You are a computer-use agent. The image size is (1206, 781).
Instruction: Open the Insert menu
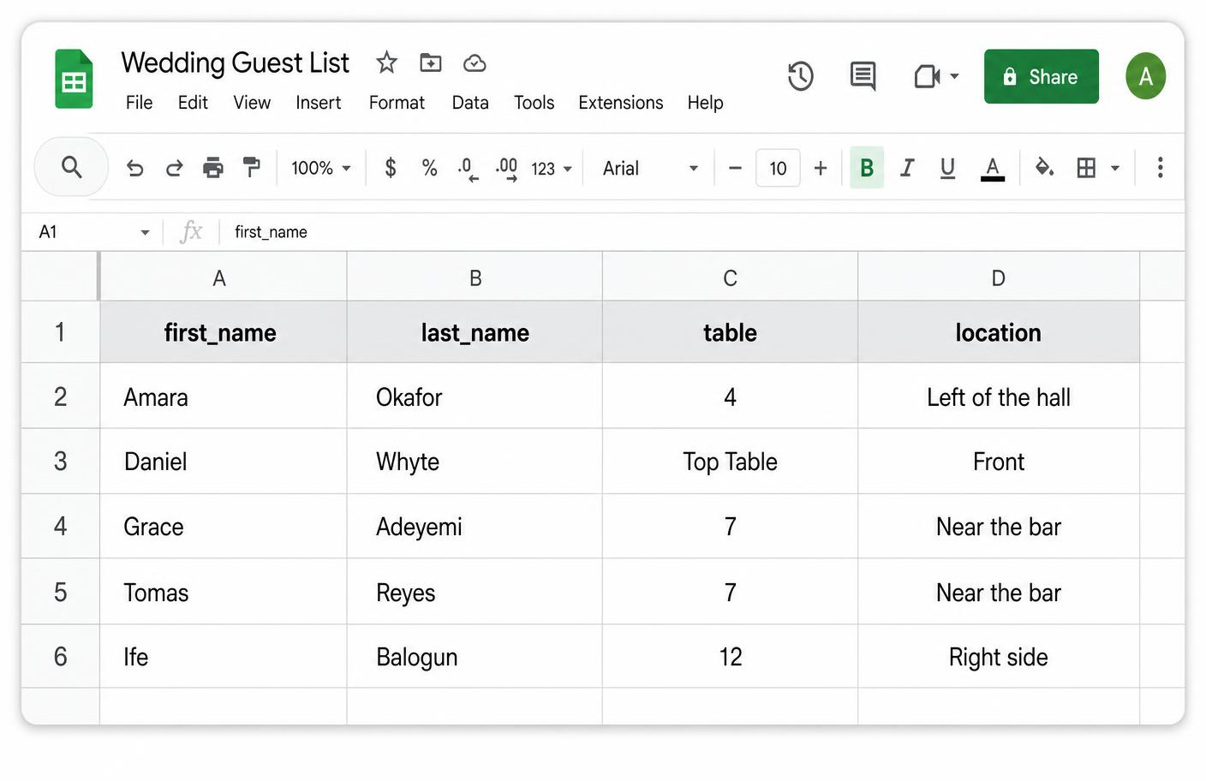point(318,103)
